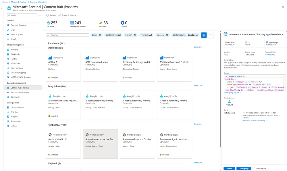This screenshot has width=287, height=171.
Task: Click the content list vertical scrollbar
Action: click(220, 91)
